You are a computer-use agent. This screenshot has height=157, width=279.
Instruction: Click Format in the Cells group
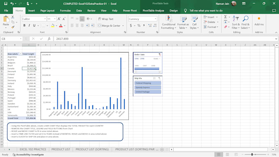[x=210, y=27]
